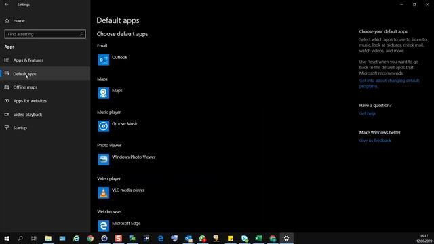This screenshot has height=244, width=434.
Task: Open the Offline maps settings page
Action: tap(45, 87)
